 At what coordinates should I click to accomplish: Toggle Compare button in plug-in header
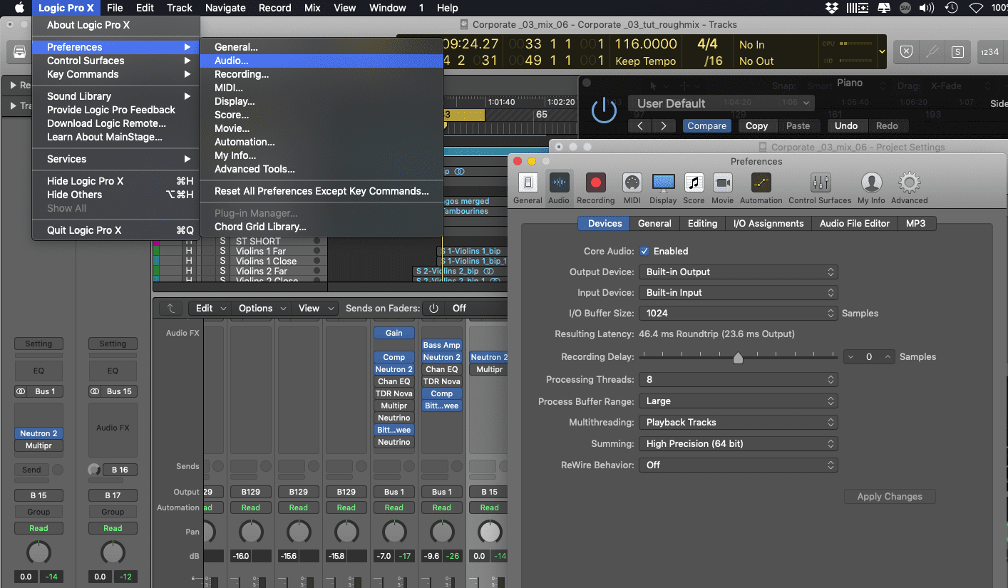point(706,125)
